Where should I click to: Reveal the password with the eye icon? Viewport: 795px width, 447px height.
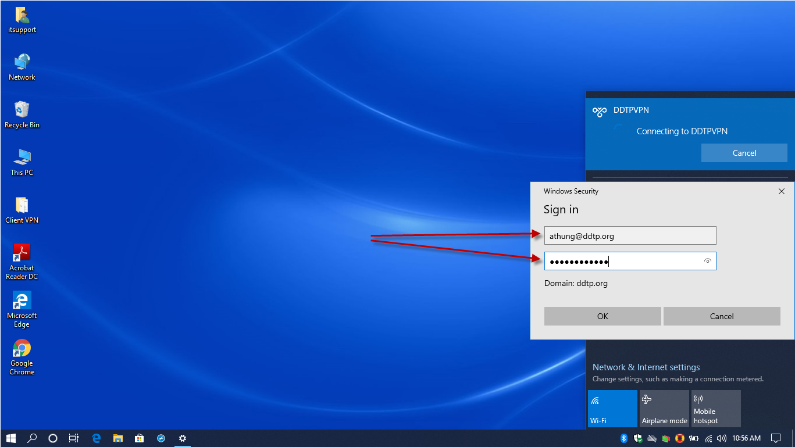pyautogui.click(x=707, y=261)
